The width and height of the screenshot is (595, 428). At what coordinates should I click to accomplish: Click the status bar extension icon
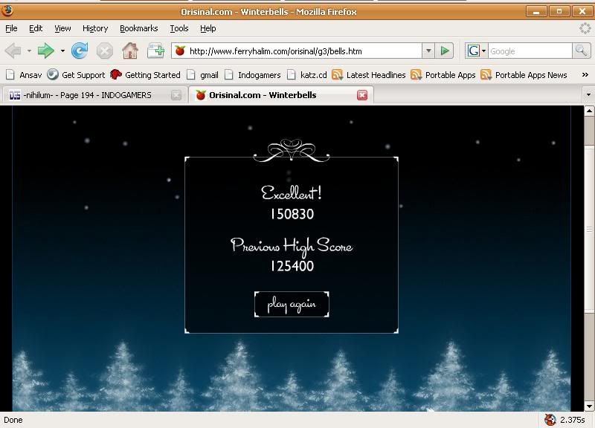point(550,420)
